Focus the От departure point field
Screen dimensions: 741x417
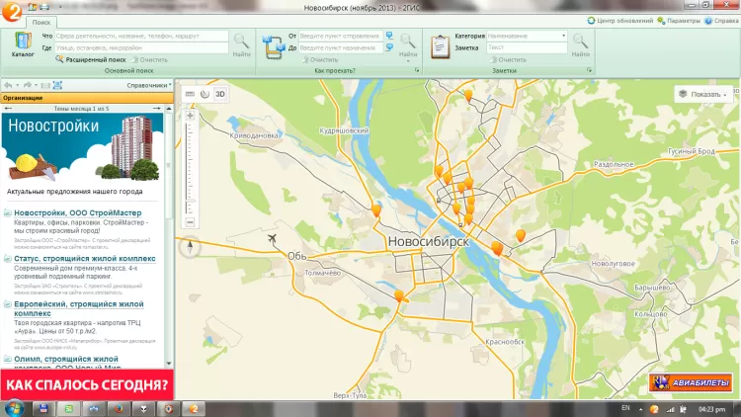pyautogui.click(x=340, y=36)
